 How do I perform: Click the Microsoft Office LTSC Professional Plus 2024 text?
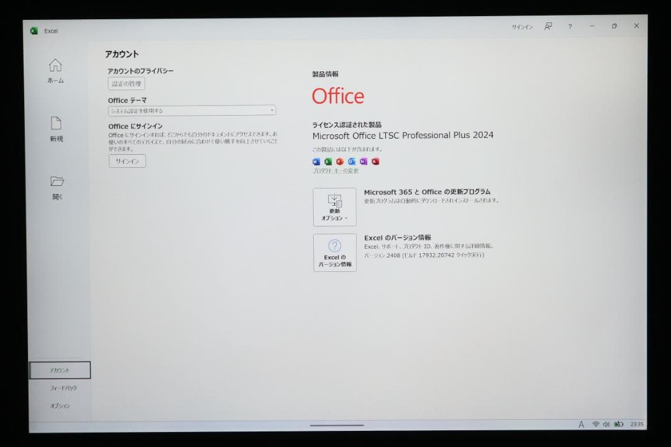pos(403,136)
